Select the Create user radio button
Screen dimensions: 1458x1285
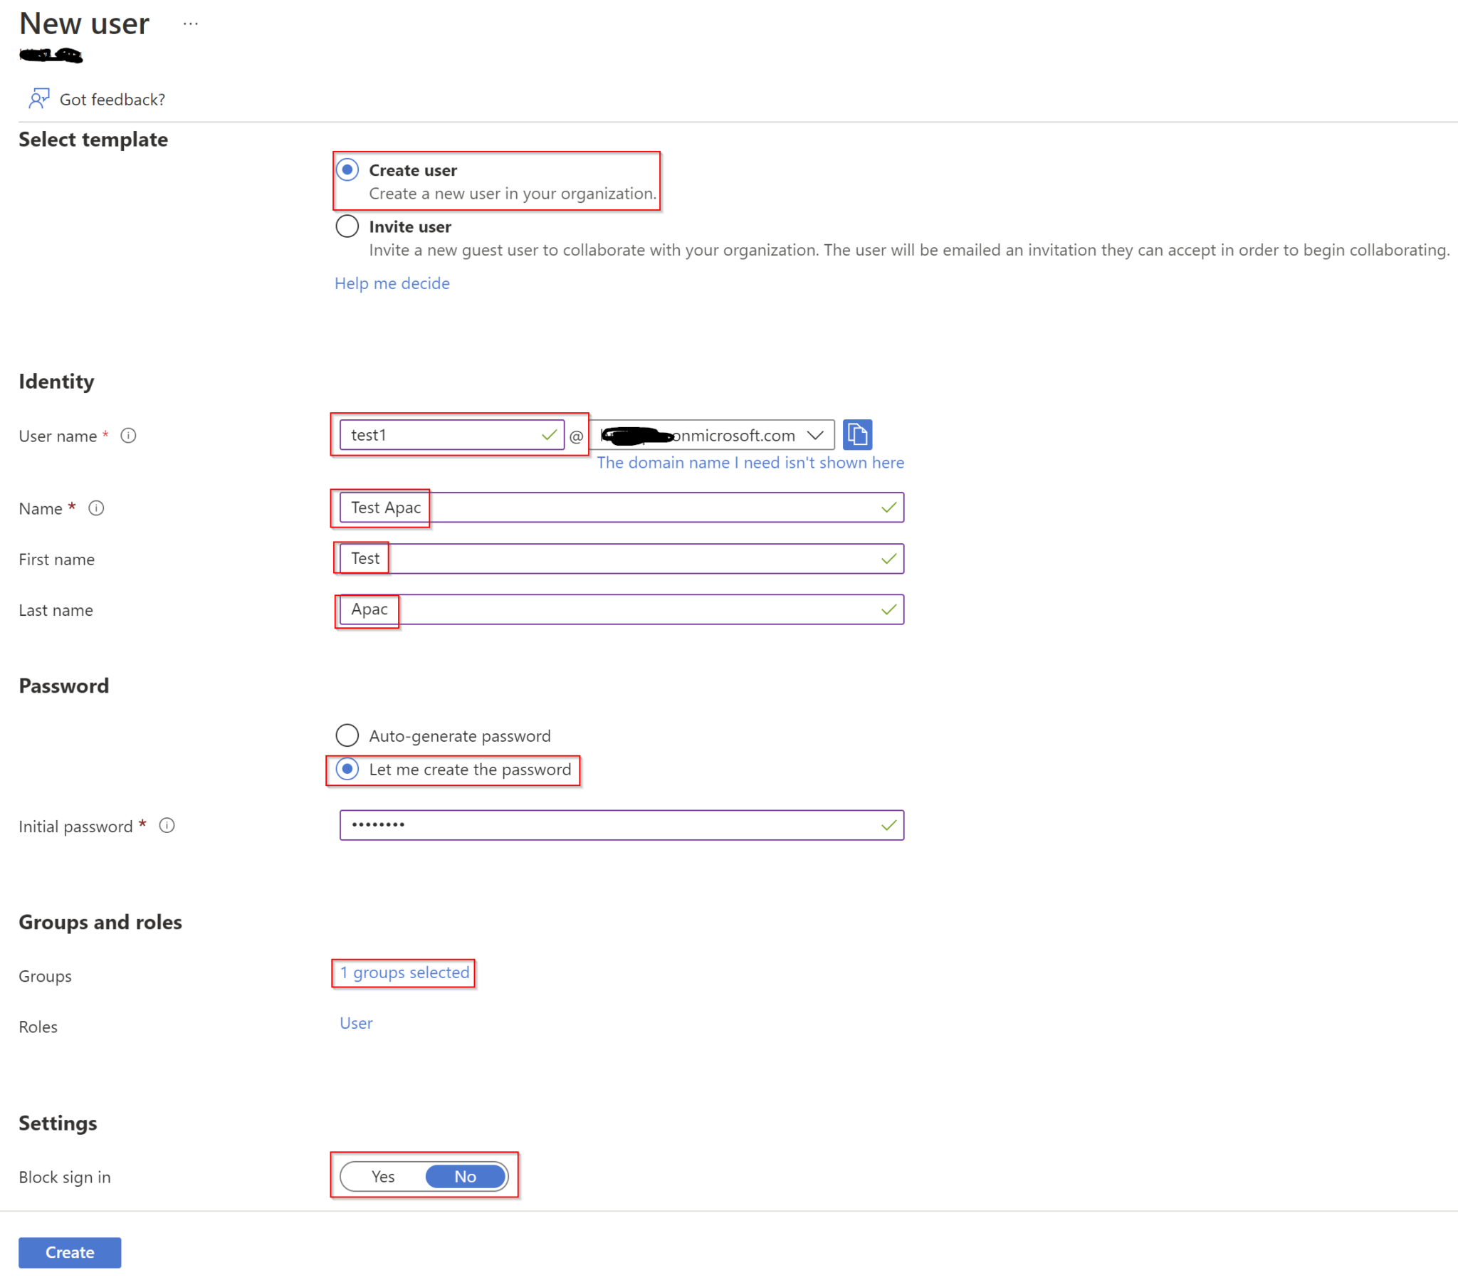pyautogui.click(x=347, y=170)
